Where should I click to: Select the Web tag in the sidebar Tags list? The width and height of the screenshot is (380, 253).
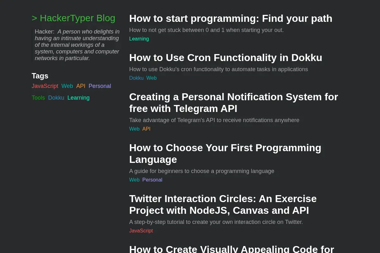67,86
